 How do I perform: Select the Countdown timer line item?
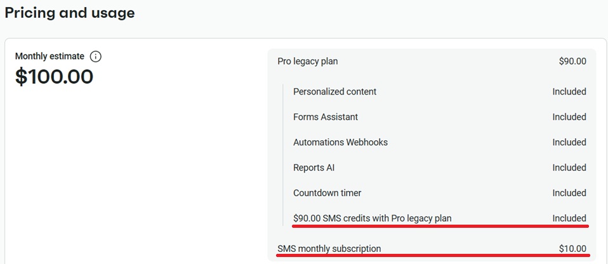tap(327, 193)
